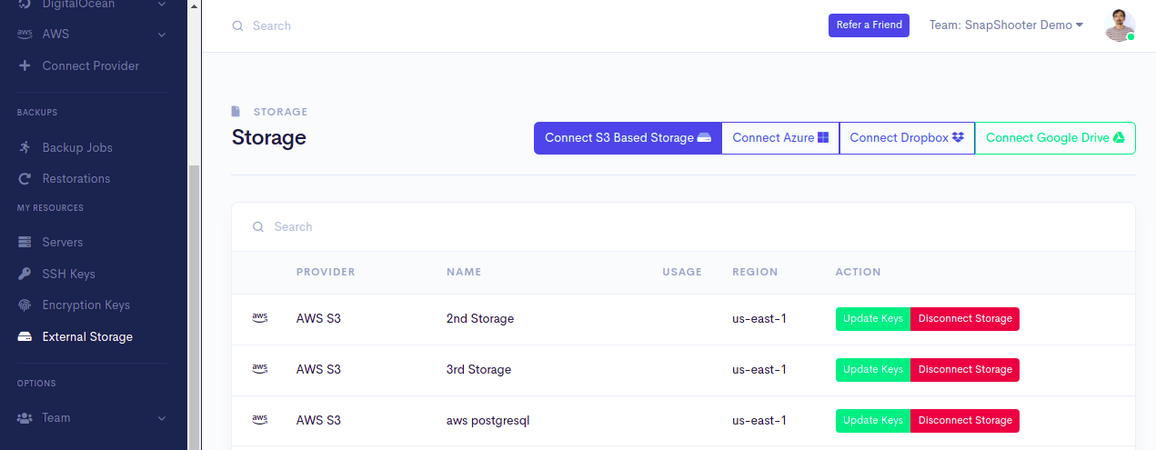
Task: Open Backup Jobs running-figure icon
Action: (25, 147)
